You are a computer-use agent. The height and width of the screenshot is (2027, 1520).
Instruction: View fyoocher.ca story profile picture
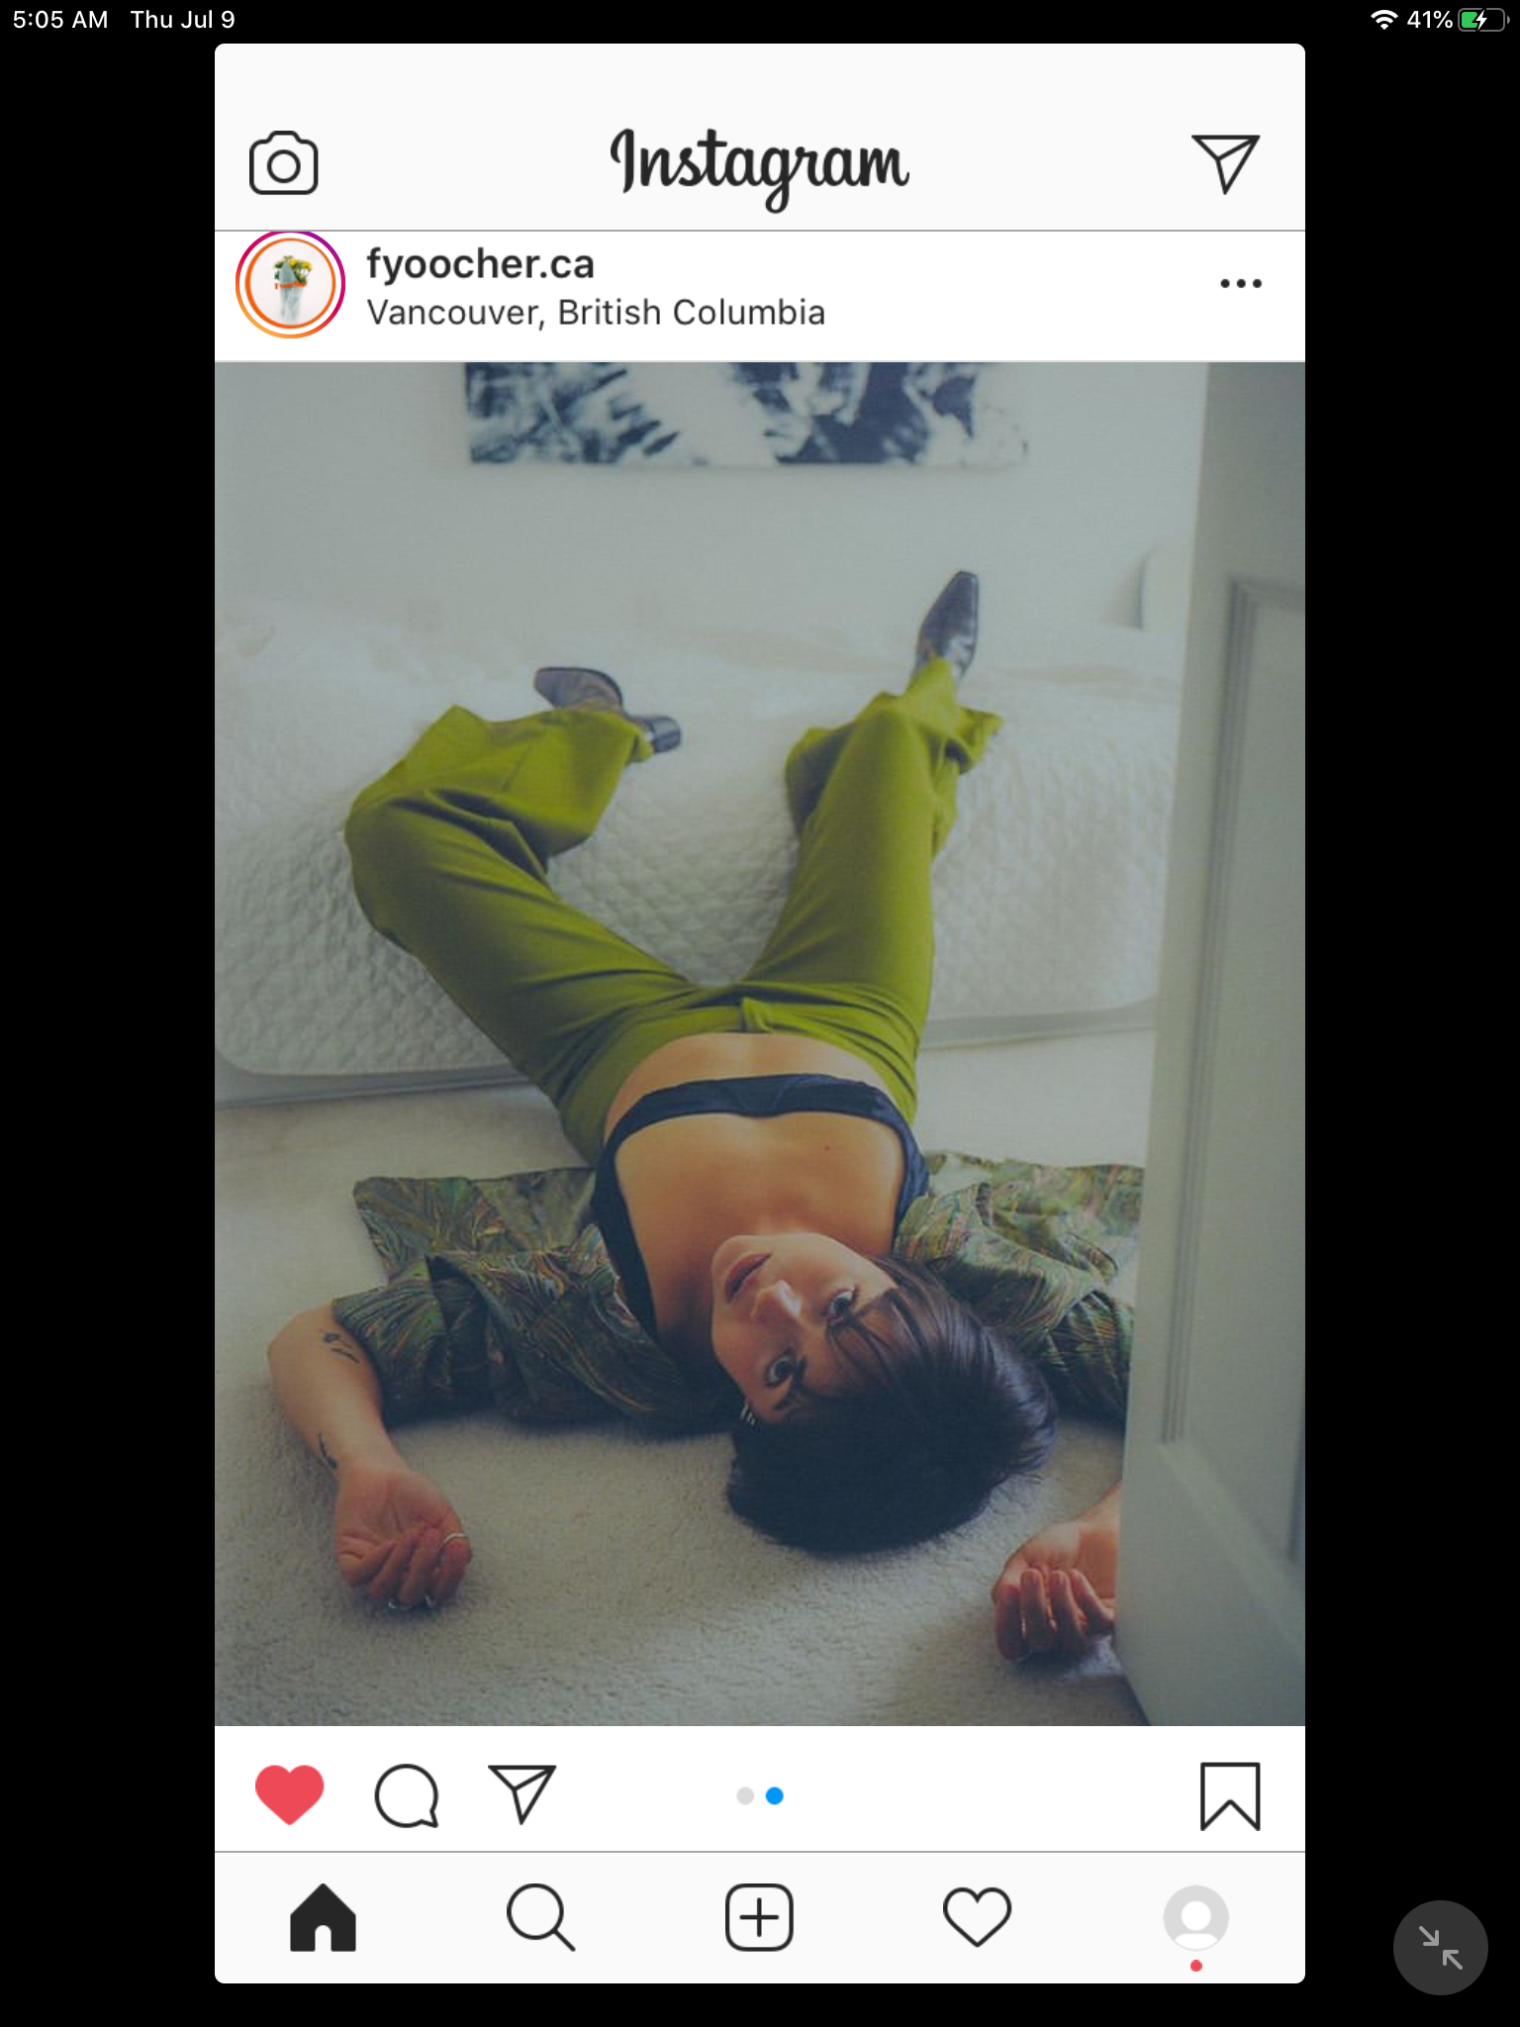290,284
